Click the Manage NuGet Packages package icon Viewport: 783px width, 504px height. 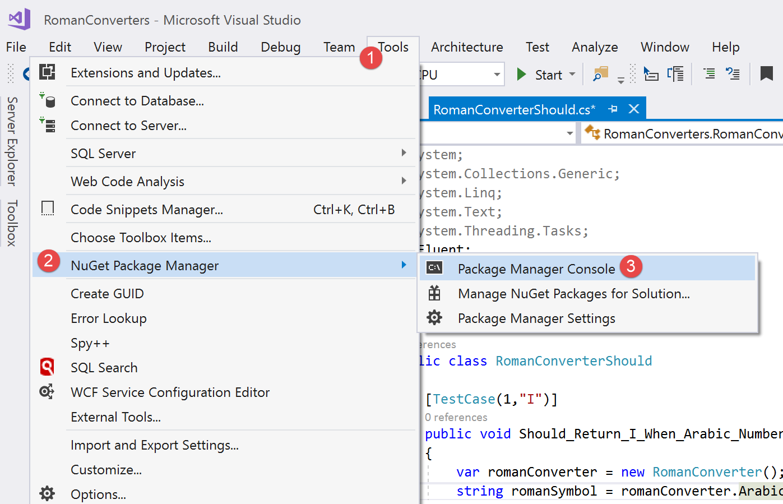click(x=434, y=293)
